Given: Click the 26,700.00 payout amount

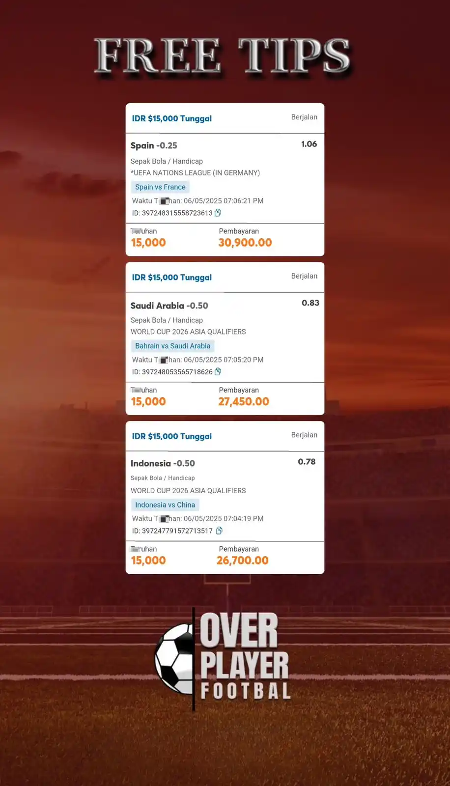Looking at the screenshot, I should [243, 561].
